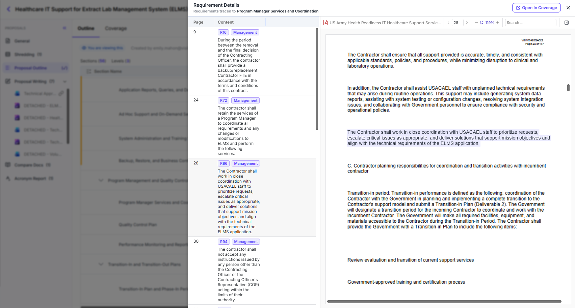Viewport: 575px width, 308px height.
Task: Select the page 30 requirement text about Contracting Officer instructions
Action: pyautogui.click(x=239, y=275)
